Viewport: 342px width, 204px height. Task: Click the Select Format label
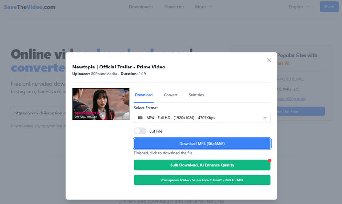(x=146, y=108)
